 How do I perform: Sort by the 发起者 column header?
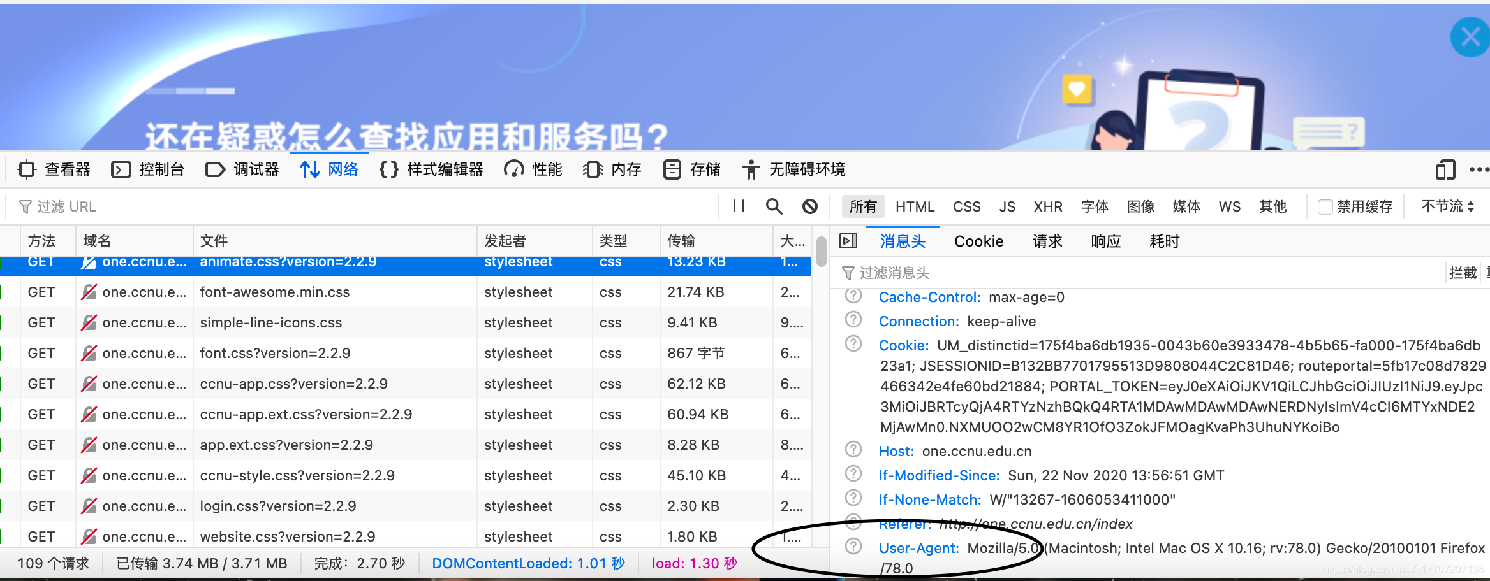point(535,241)
